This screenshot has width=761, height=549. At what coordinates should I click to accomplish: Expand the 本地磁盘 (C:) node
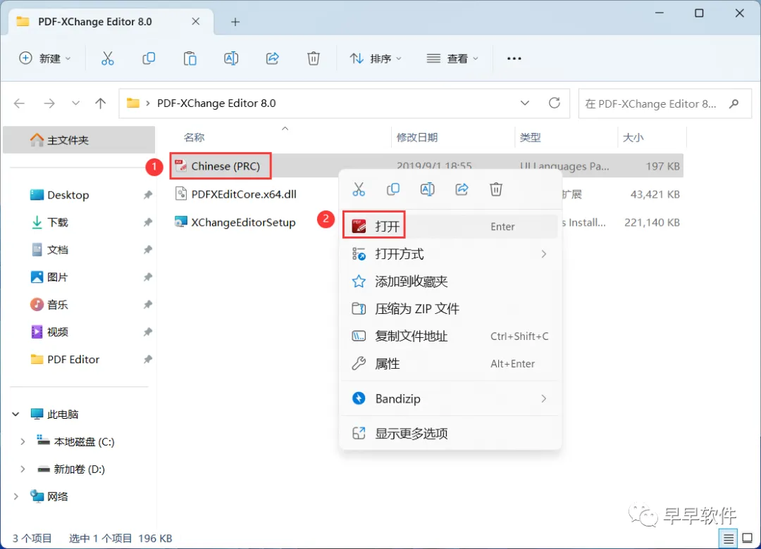23,442
